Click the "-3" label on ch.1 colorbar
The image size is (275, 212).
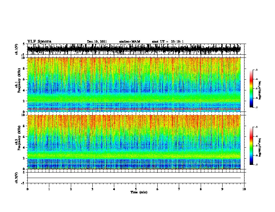[256, 70]
